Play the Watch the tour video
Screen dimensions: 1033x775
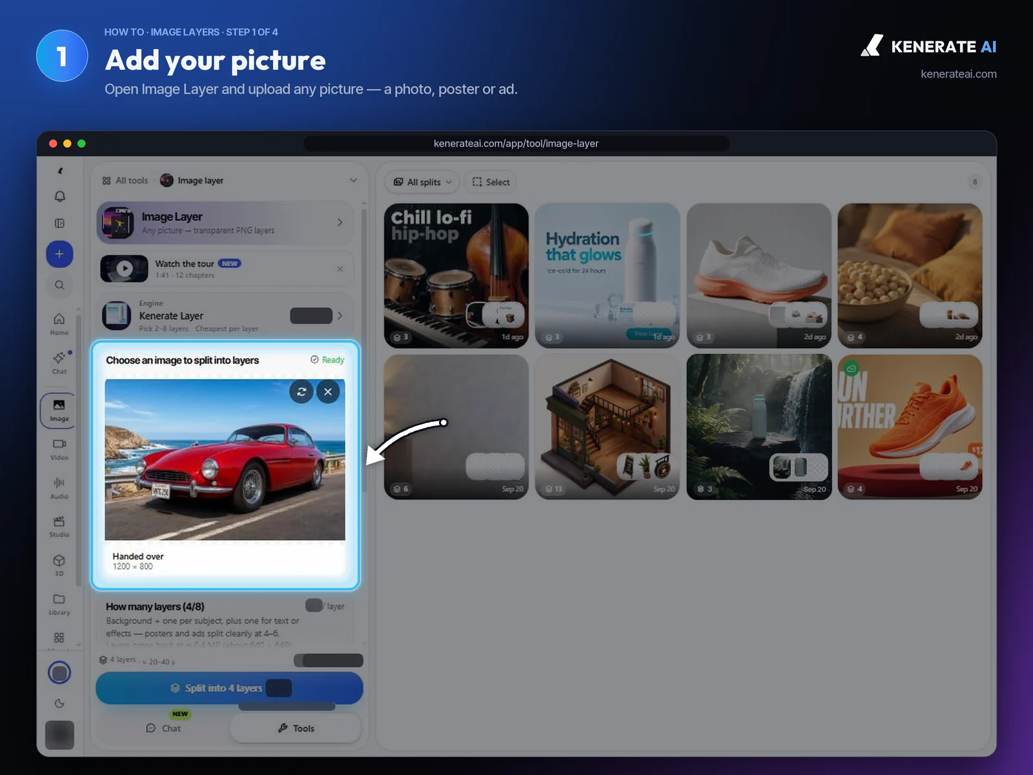pos(124,269)
